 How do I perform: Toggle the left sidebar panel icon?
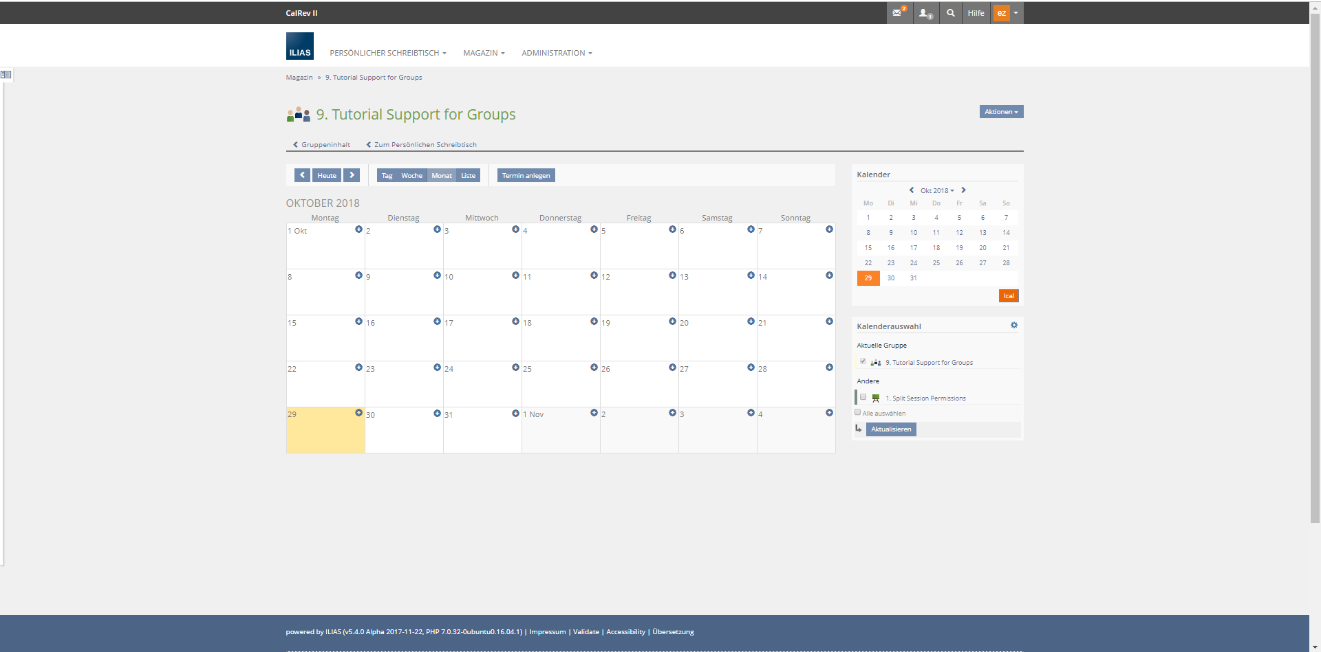pyautogui.click(x=6, y=74)
